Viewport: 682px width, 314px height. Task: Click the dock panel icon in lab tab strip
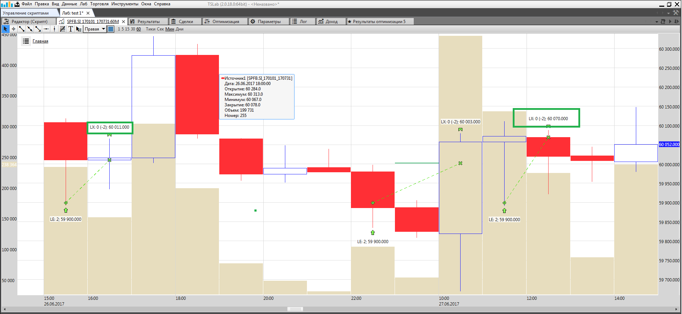pyautogui.click(x=663, y=22)
